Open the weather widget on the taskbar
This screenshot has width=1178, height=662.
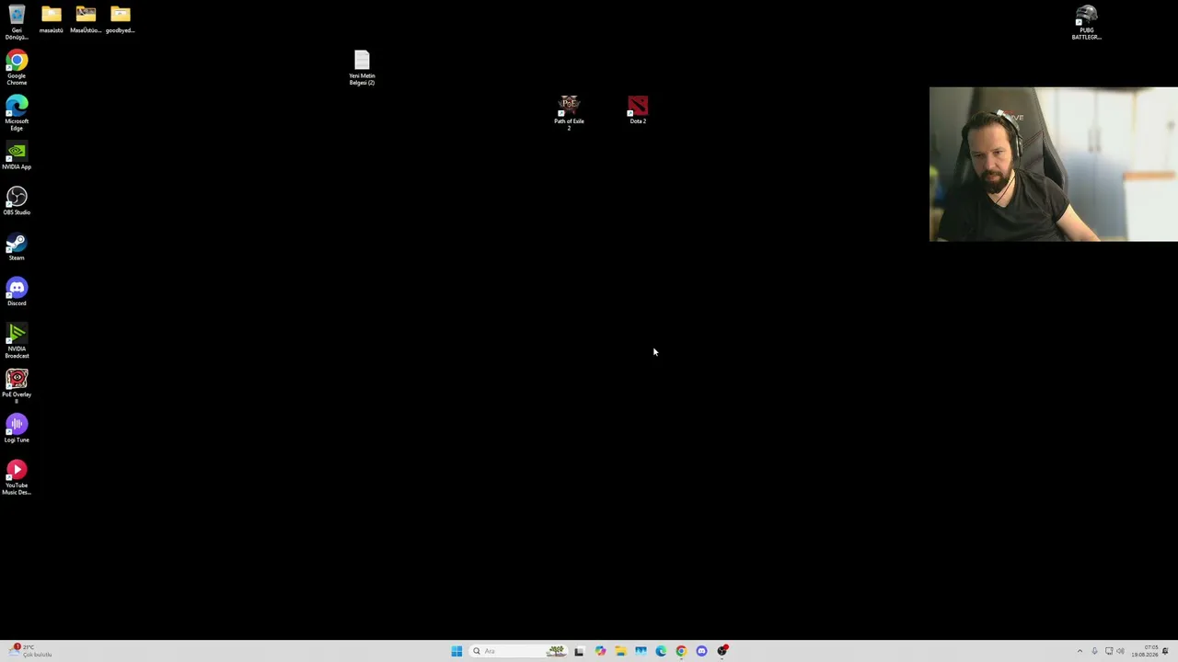coord(30,651)
